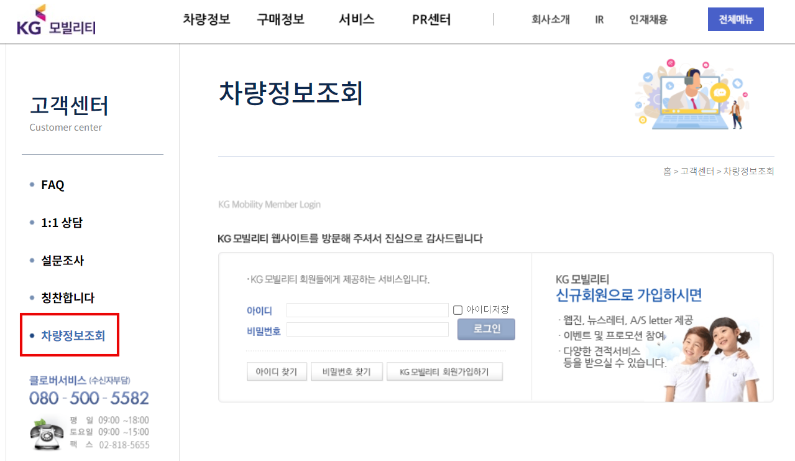Click the 로그인 button
The image size is (795, 461).
[486, 329]
